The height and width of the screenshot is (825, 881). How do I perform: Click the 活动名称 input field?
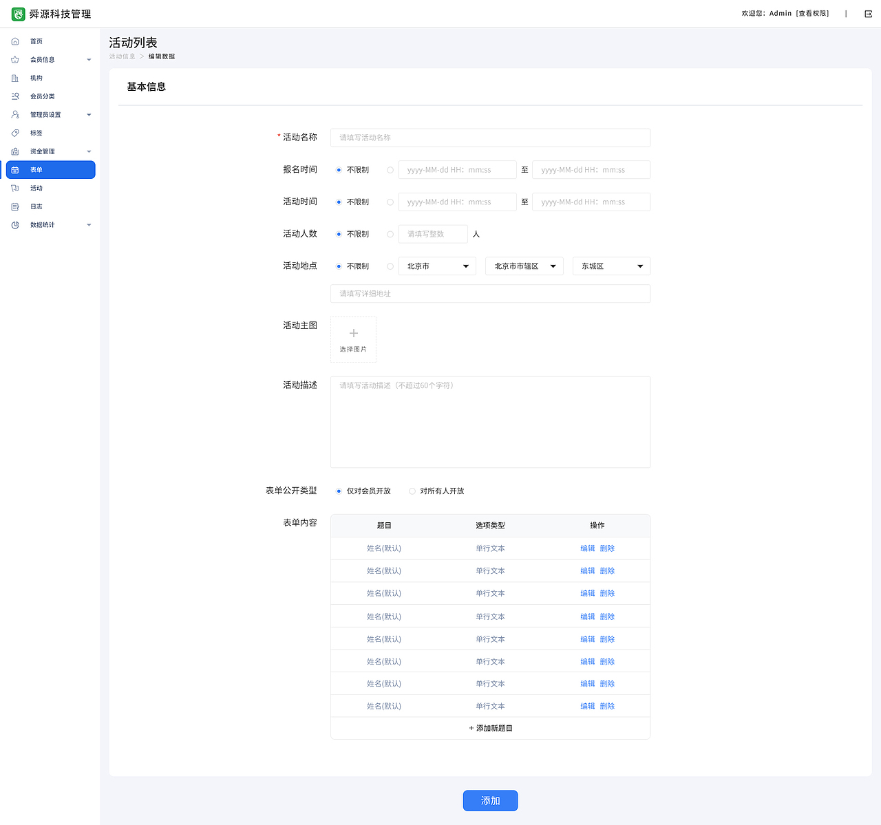click(x=490, y=138)
